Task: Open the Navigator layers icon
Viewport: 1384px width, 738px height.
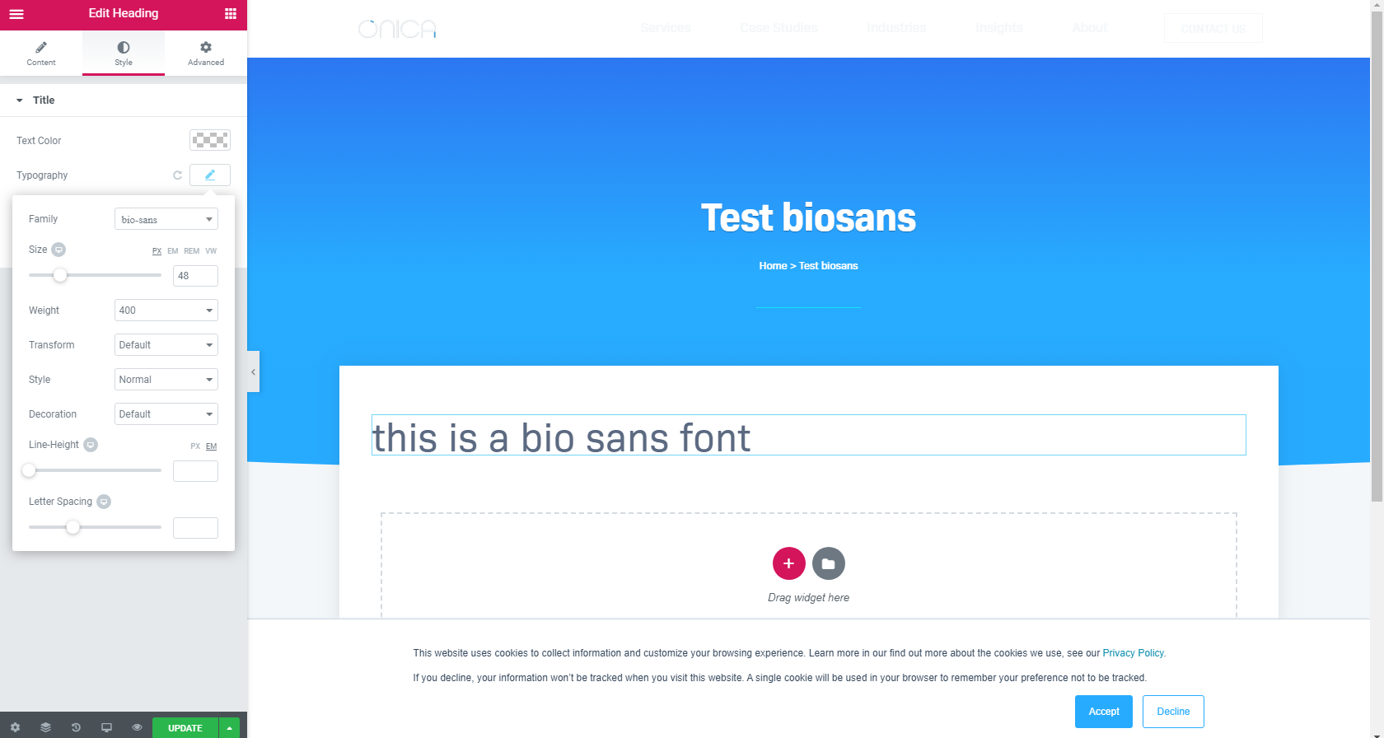Action: tap(45, 728)
